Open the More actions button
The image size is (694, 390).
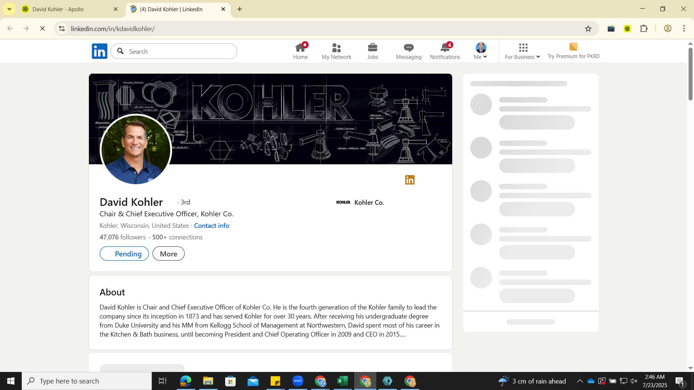coord(168,253)
